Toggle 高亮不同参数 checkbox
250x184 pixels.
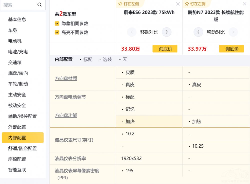[x=57, y=32]
